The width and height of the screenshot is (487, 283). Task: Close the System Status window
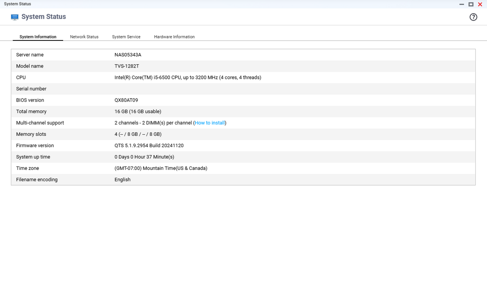tap(480, 4)
